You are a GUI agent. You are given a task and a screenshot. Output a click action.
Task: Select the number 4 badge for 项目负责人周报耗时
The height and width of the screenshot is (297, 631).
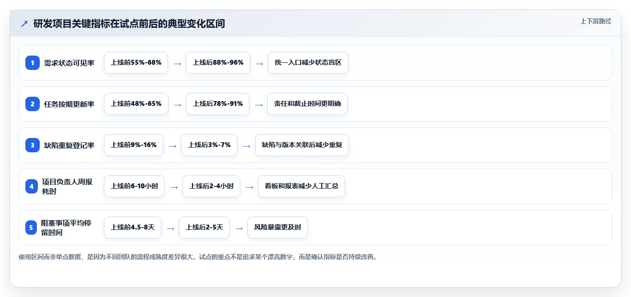pyautogui.click(x=33, y=186)
